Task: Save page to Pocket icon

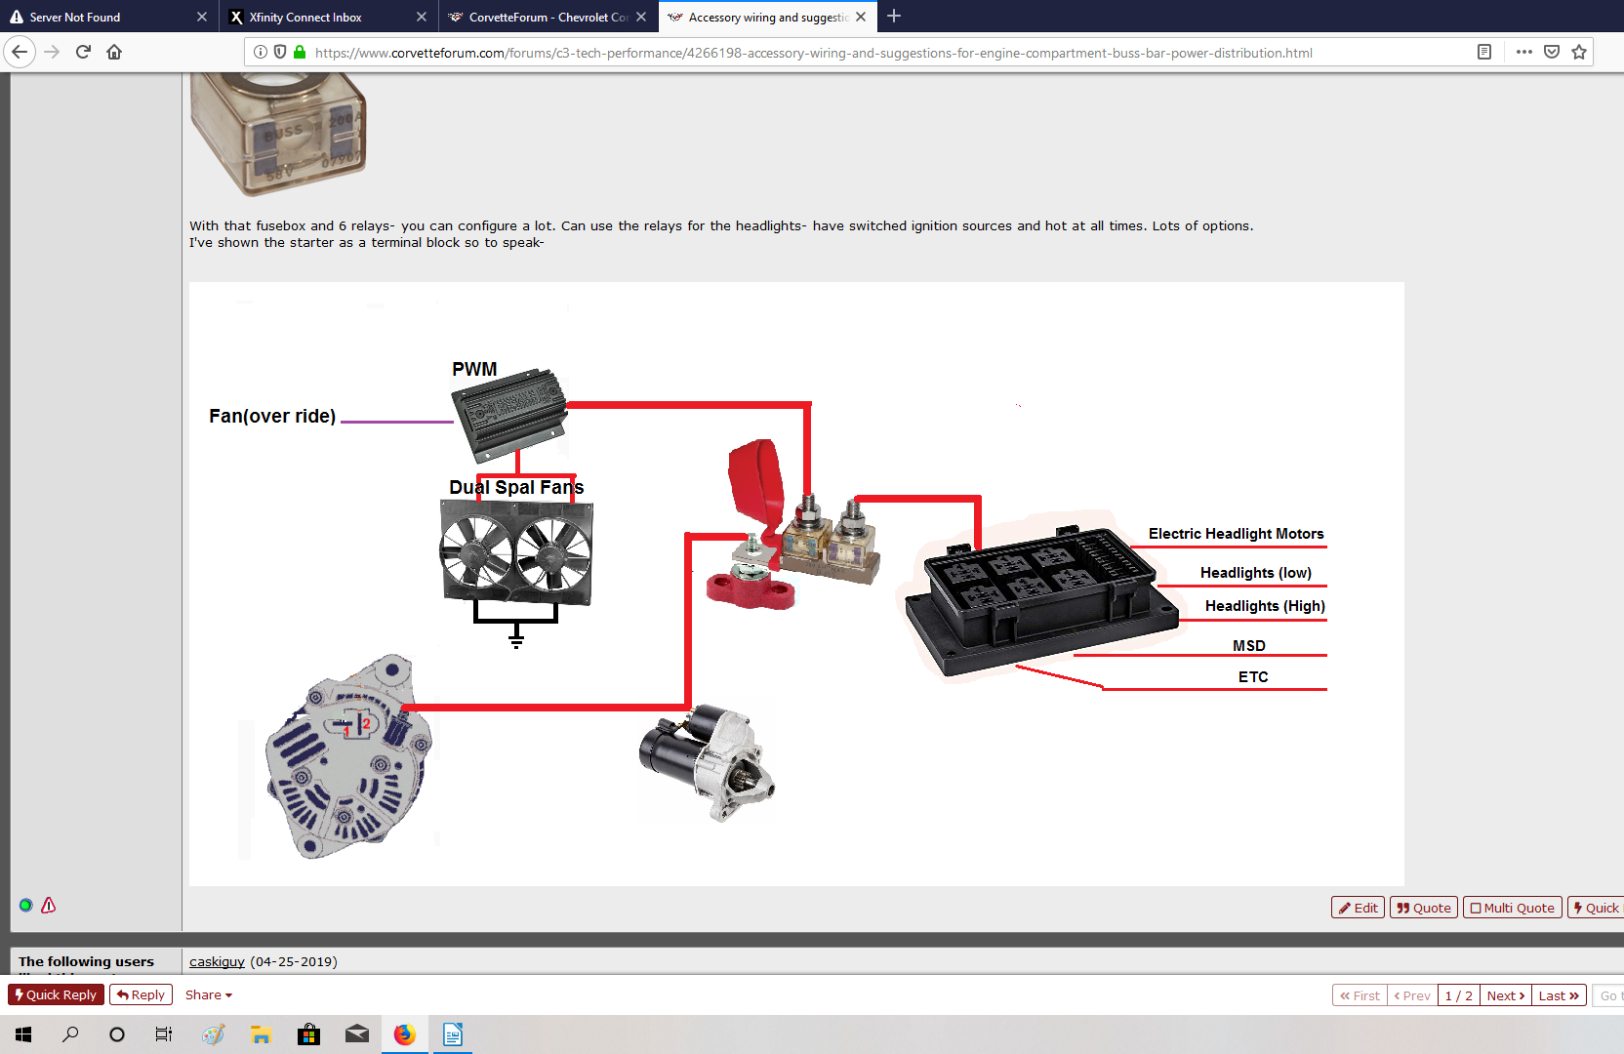Action: pos(1552,52)
